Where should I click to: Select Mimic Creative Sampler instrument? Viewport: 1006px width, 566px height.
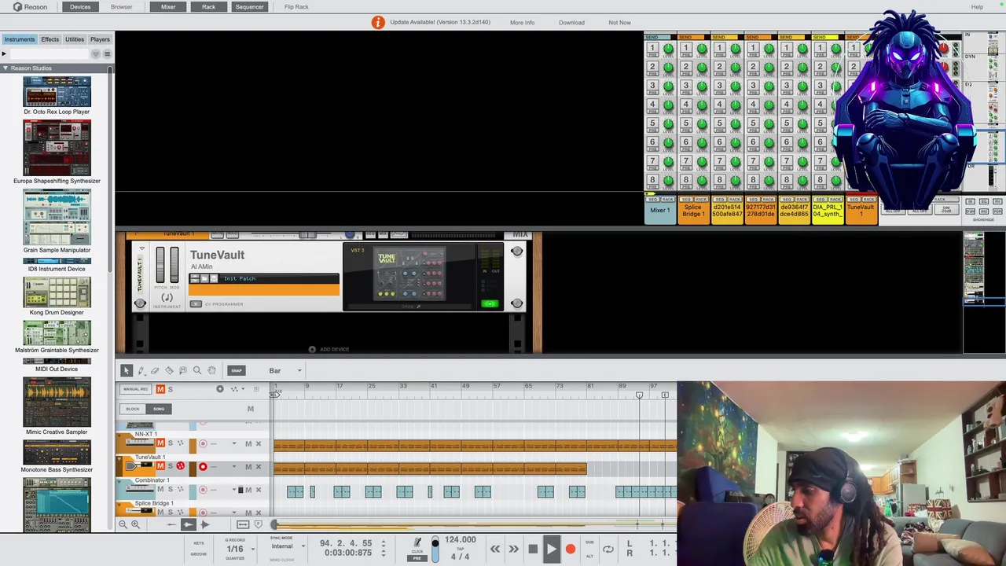click(57, 406)
